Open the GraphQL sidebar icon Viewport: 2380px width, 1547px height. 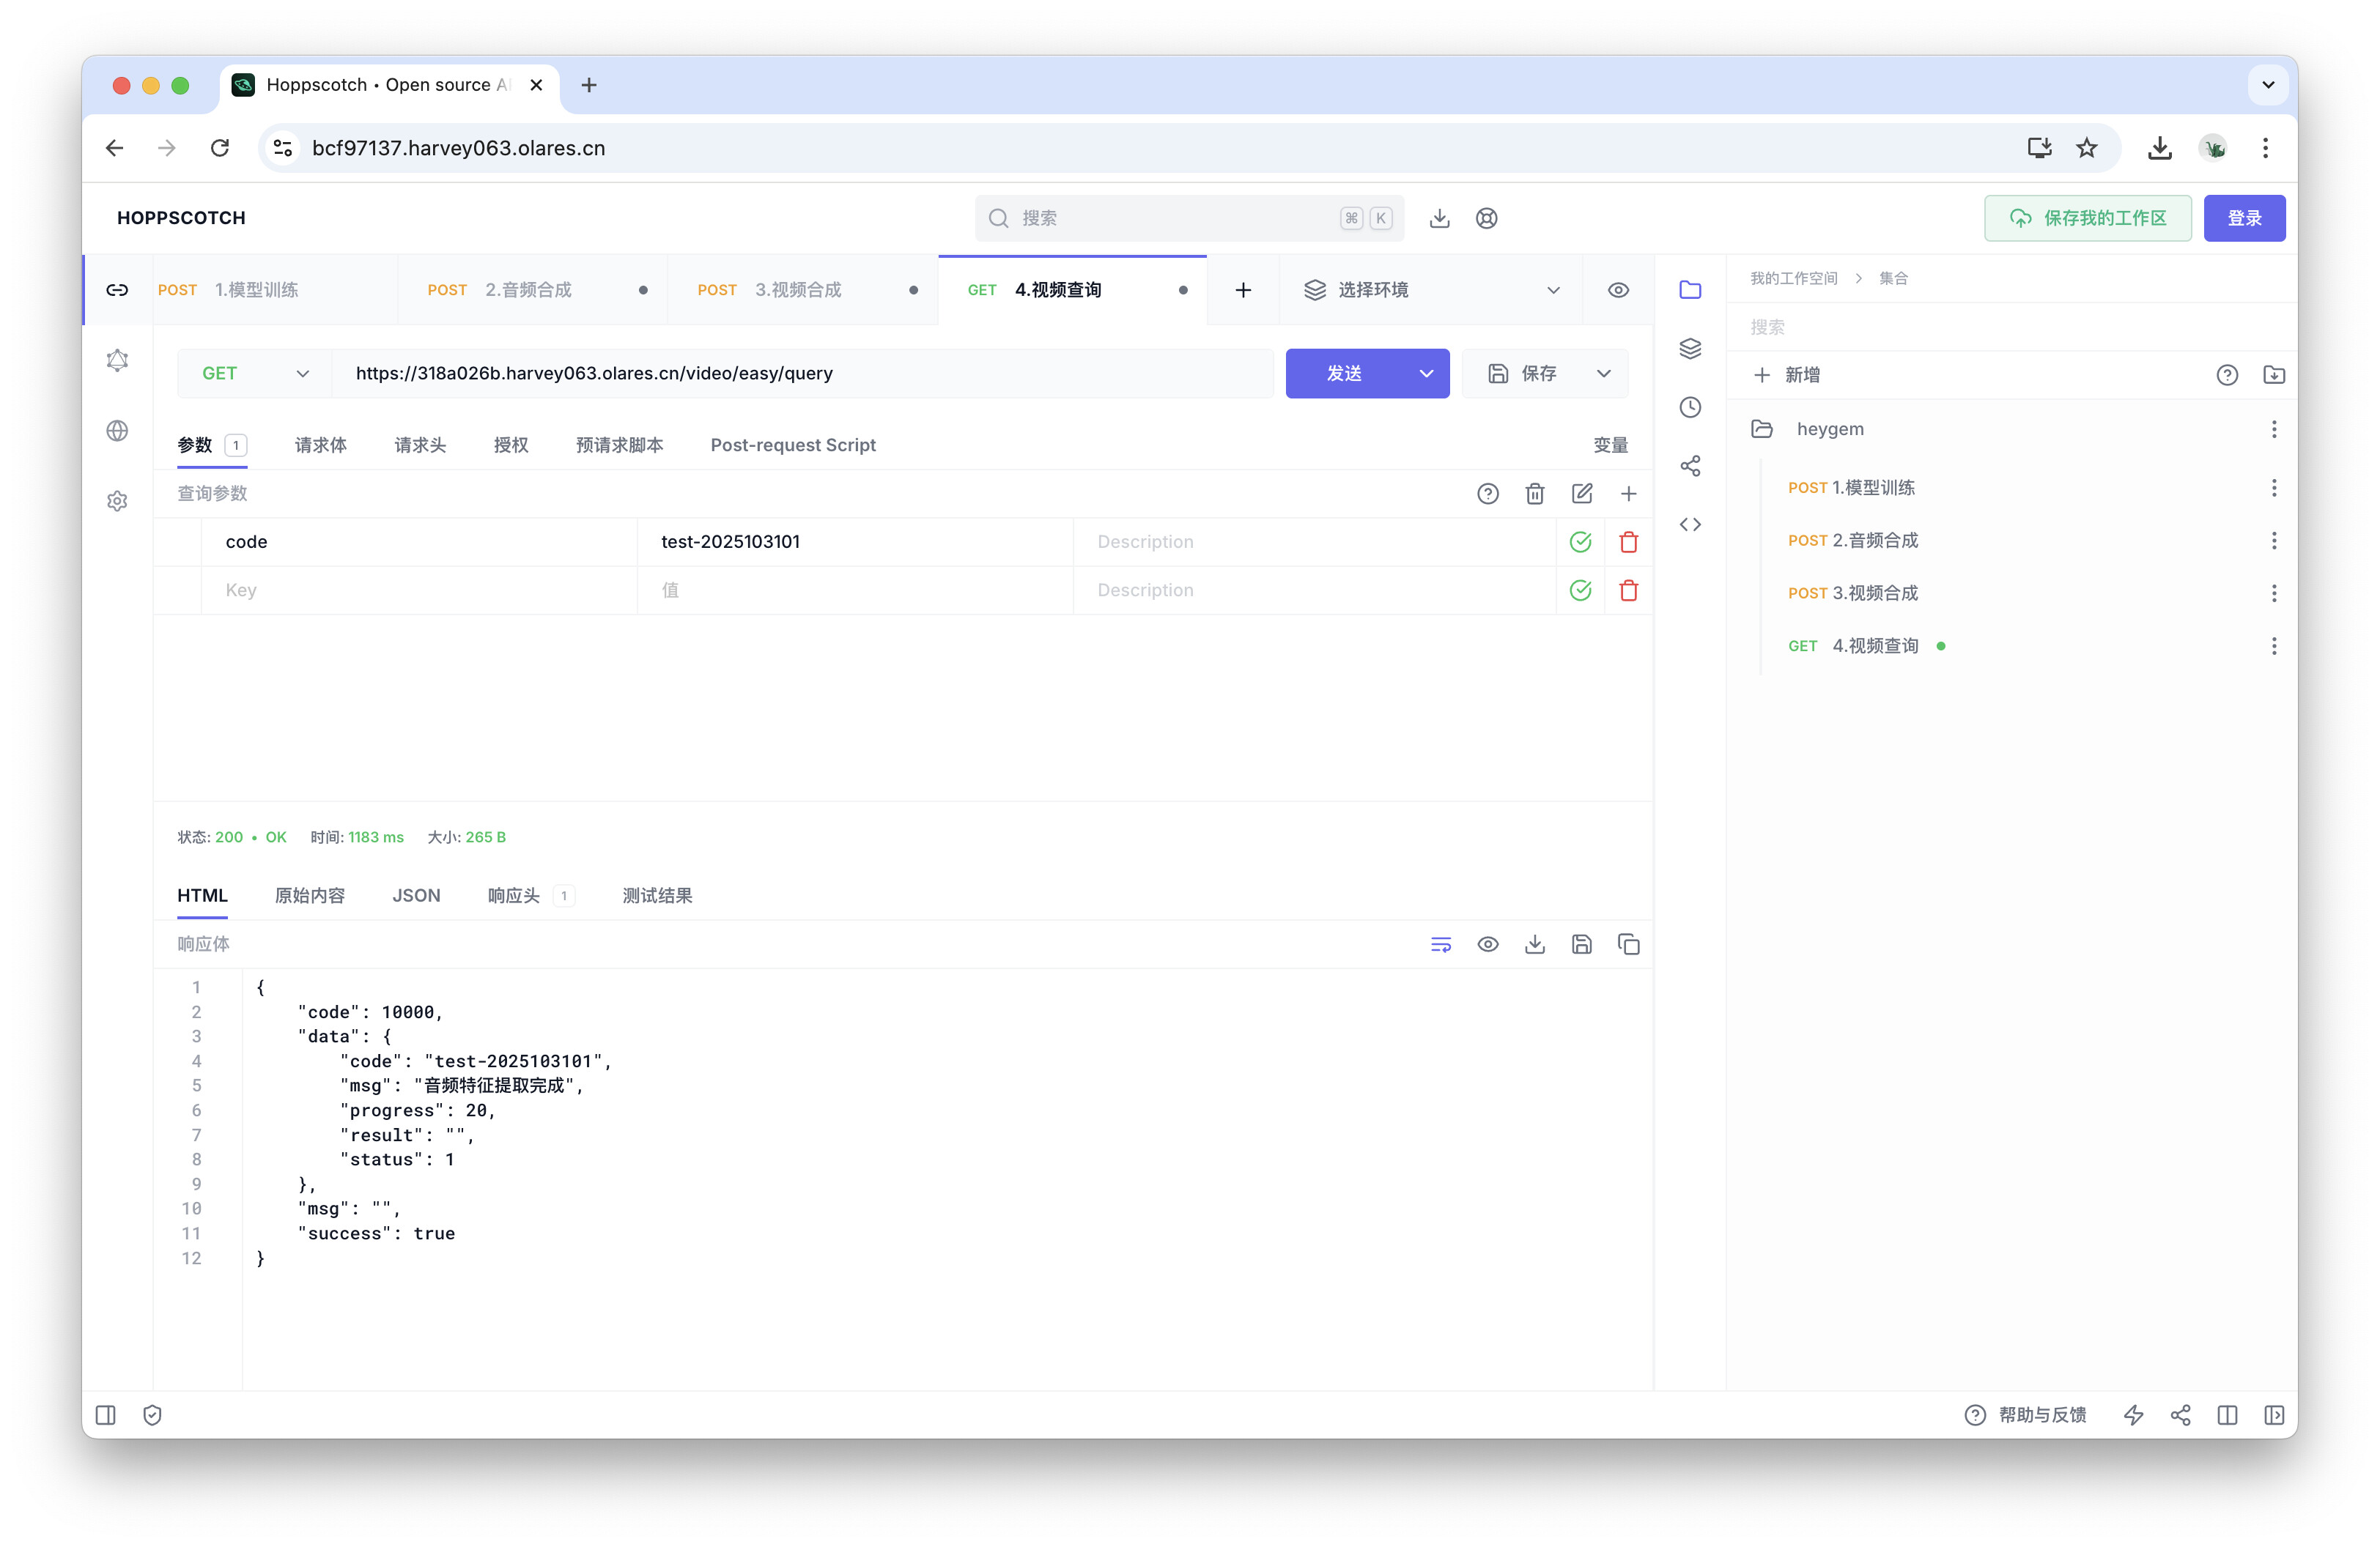(117, 360)
